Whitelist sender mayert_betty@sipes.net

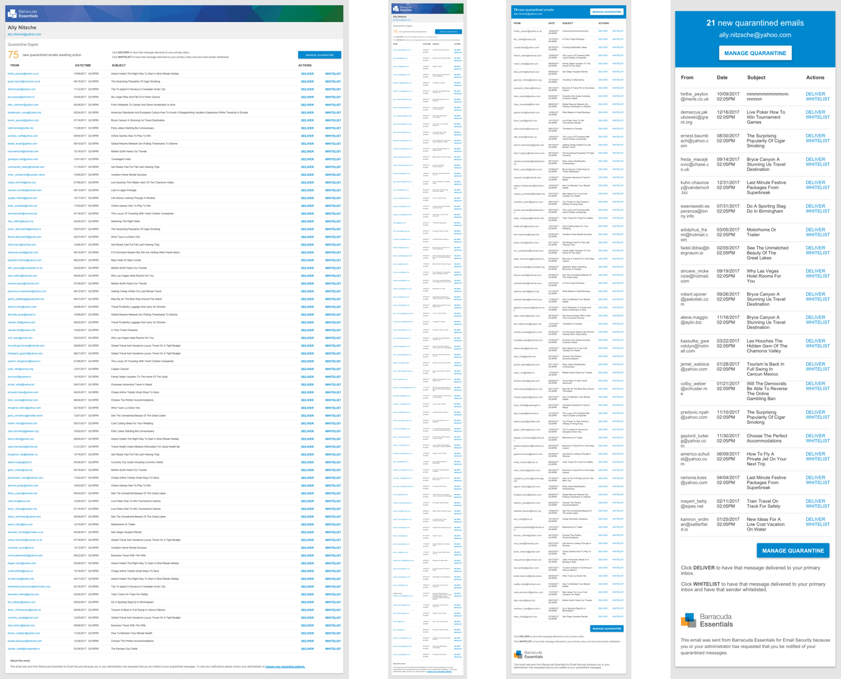[x=817, y=506]
